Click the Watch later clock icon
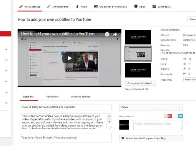Viewport: 196px width, 146px height. pyautogui.click(x=107, y=34)
